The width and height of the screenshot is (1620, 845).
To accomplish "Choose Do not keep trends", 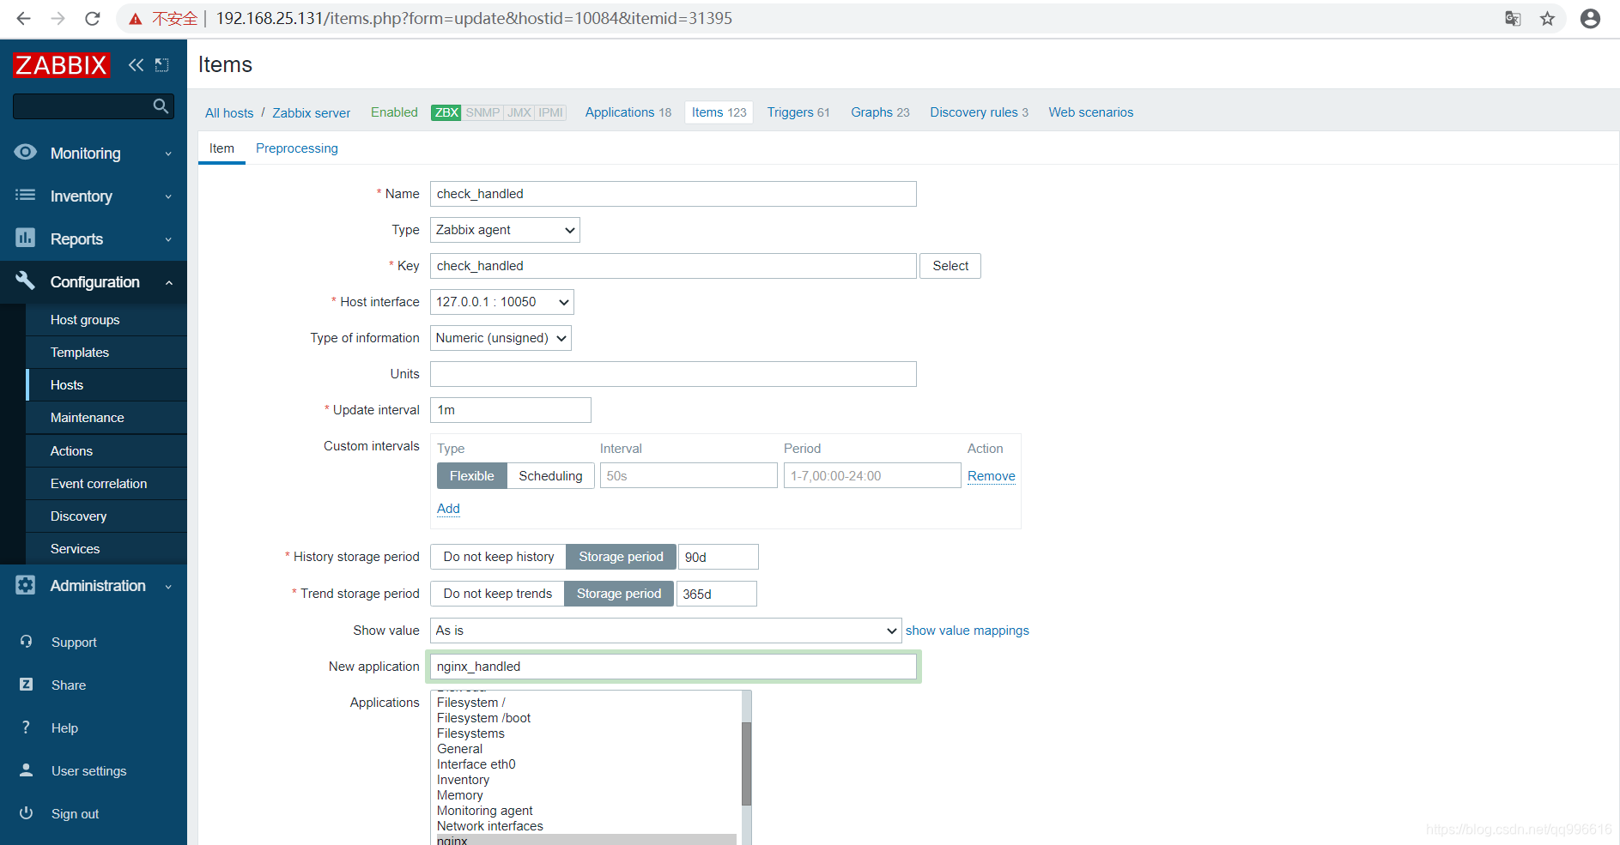I will coord(497,594).
